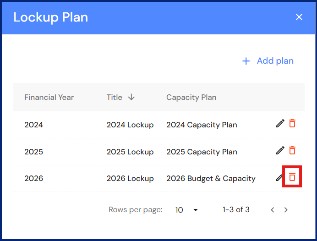This screenshot has height=241, width=317.
Task: Delete the 2025 Lockup plan
Action: click(x=292, y=150)
